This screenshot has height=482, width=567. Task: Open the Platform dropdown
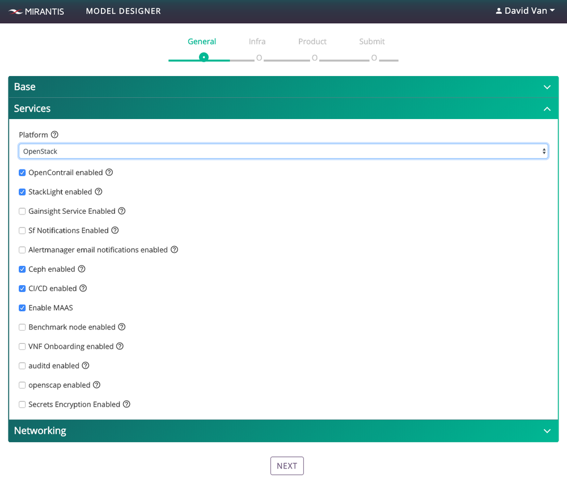283,151
